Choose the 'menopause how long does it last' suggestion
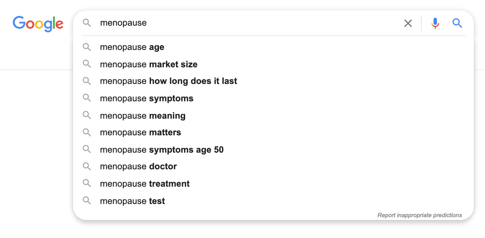The height and width of the screenshot is (238, 485). pyautogui.click(x=168, y=81)
